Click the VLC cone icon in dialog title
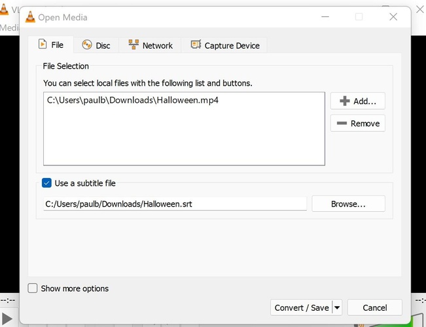Screen dimensions: 426x327 (x=30, y=17)
